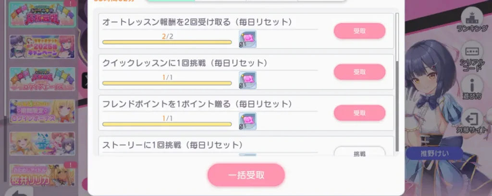Click the 2/2 auto lesson progress bar
492x196 pixels.
click(x=167, y=42)
